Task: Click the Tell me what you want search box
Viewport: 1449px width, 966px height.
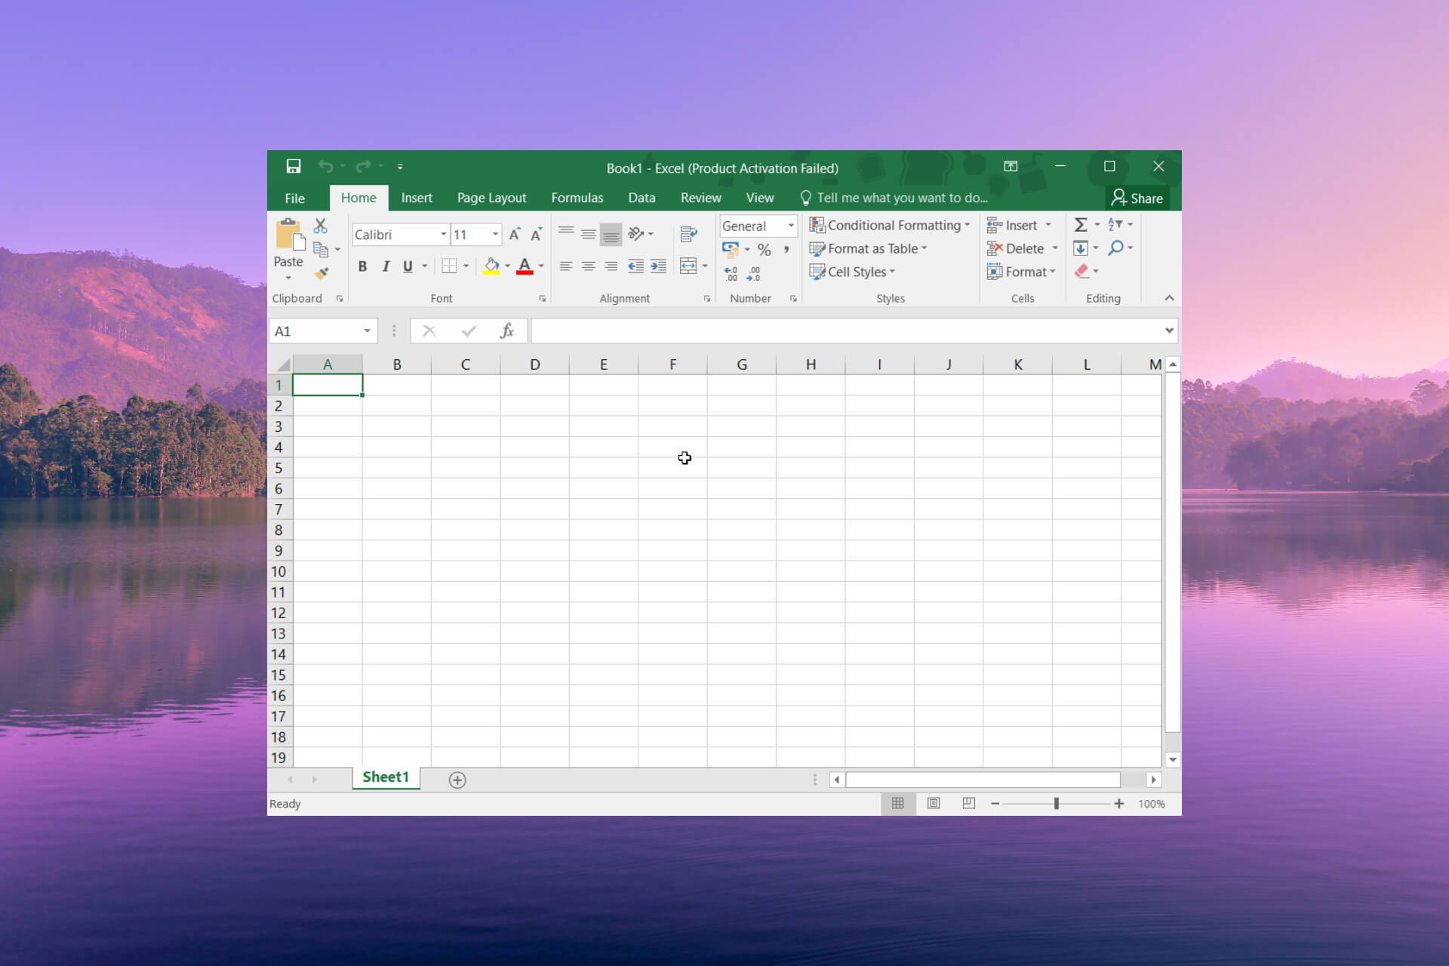Action: pyautogui.click(x=894, y=198)
